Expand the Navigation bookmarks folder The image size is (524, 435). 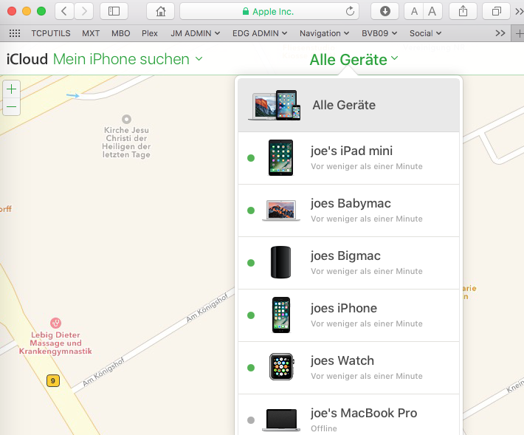[324, 33]
